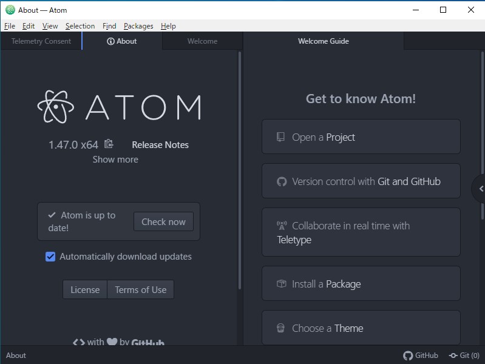Copy the Atom version number via clipboard icon
The height and width of the screenshot is (364, 485).
click(109, 144)
